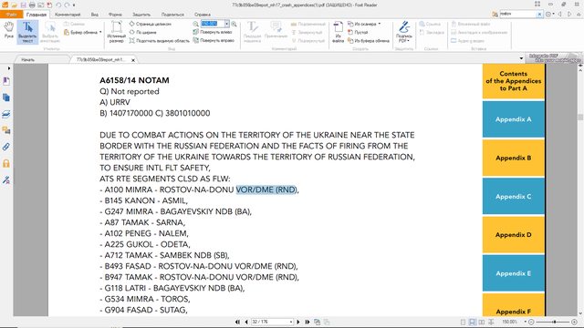Open the Signatures panel in left sidebar

point(6,180)
